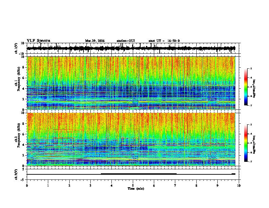
Task: Click inside the ch.1 frequency spectrogram
Action: (131, 83)
